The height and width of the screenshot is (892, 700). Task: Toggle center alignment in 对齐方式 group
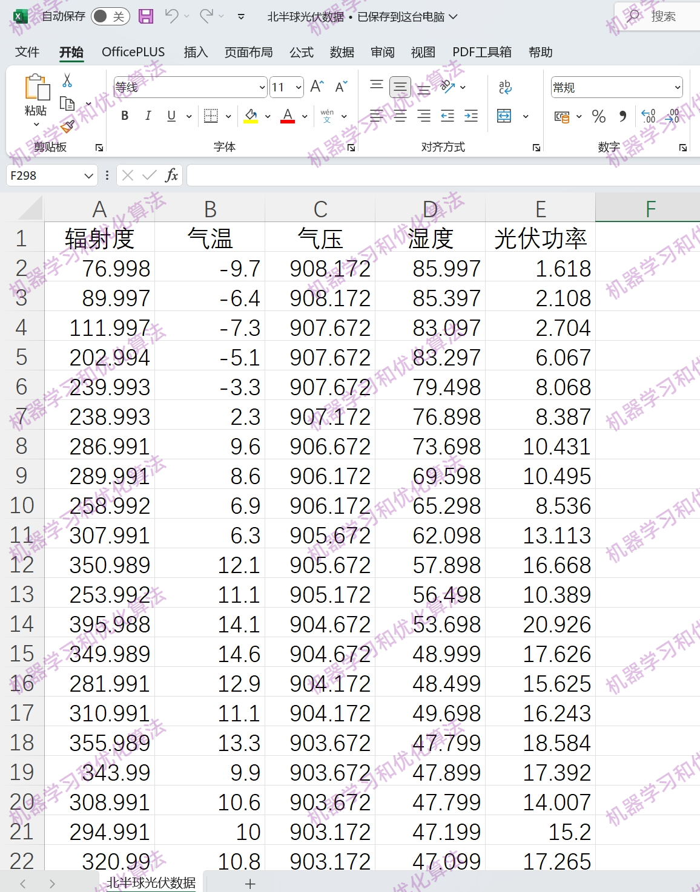tap(400, 116)
